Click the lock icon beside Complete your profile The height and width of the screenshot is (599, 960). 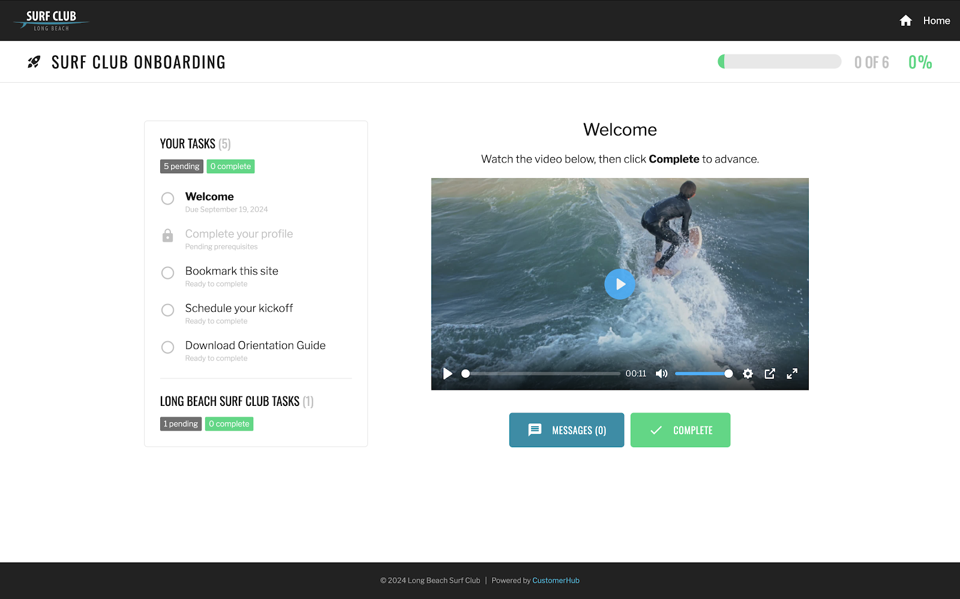pos(168,236)
